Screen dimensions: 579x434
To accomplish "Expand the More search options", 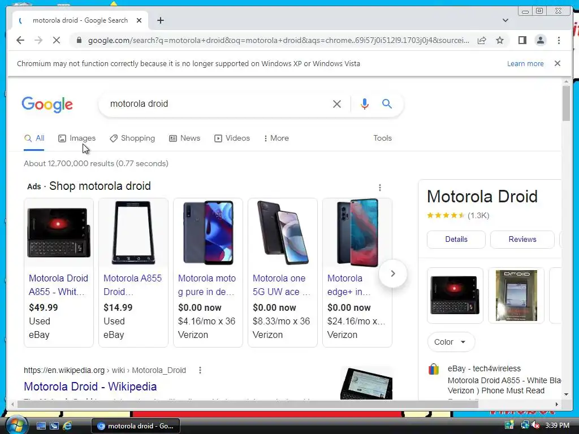I will (x=276, y=138).
